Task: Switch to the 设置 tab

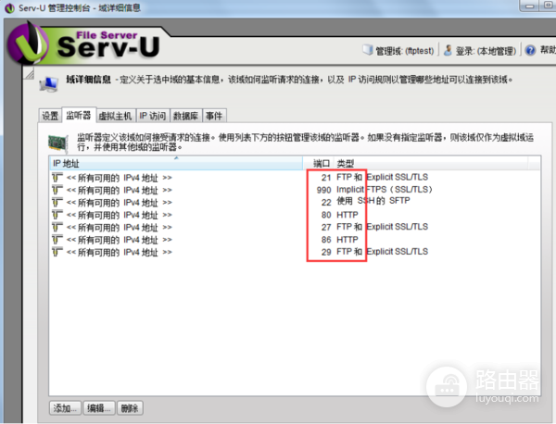Action: tap(50, 116)
